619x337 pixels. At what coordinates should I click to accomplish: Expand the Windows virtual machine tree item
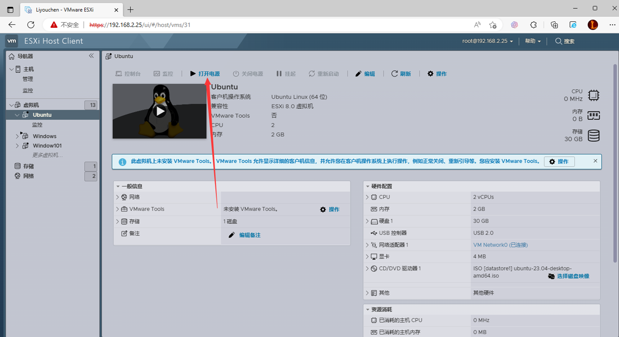pos(17,136)
